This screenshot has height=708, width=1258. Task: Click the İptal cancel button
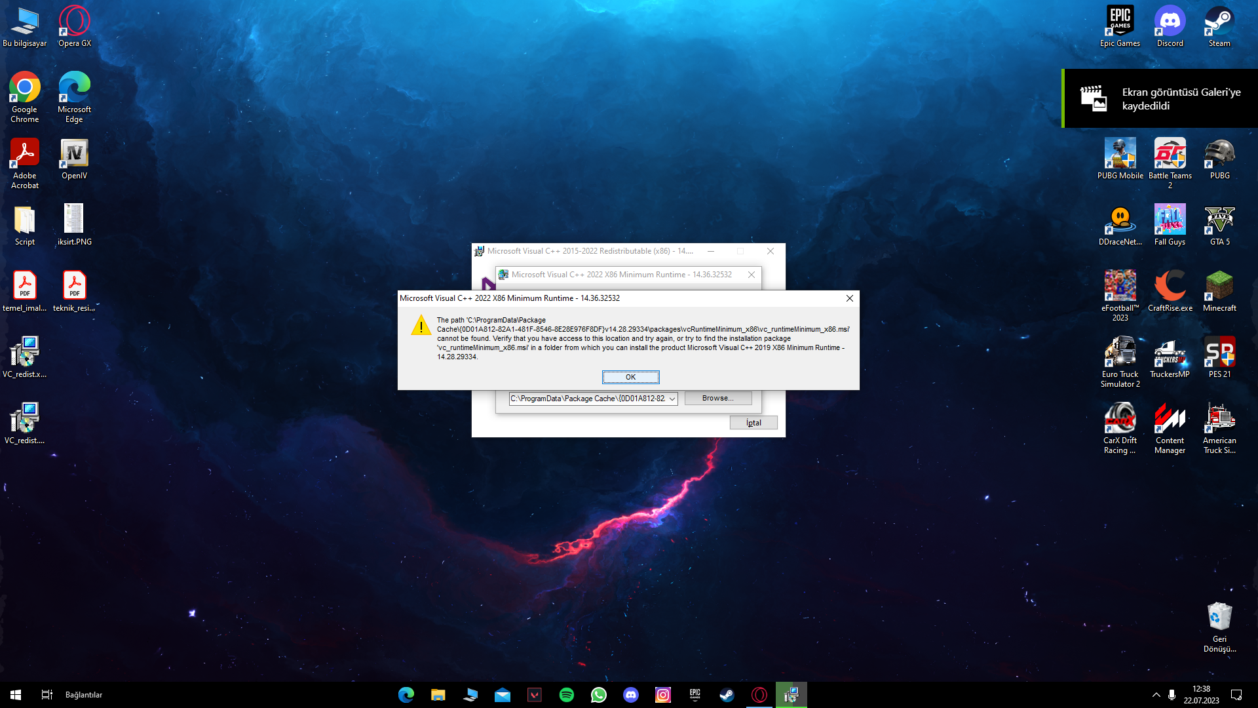pyautogui.click(x=753, y=423)
